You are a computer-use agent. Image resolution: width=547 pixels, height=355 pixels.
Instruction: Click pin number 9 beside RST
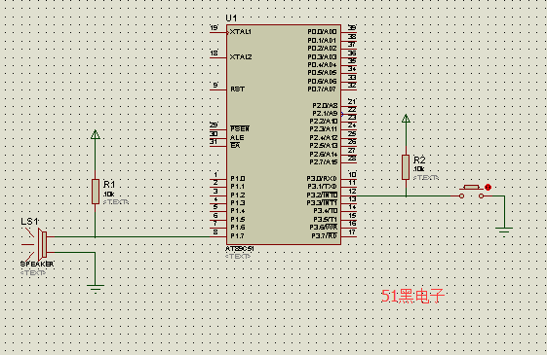(215, 85)
